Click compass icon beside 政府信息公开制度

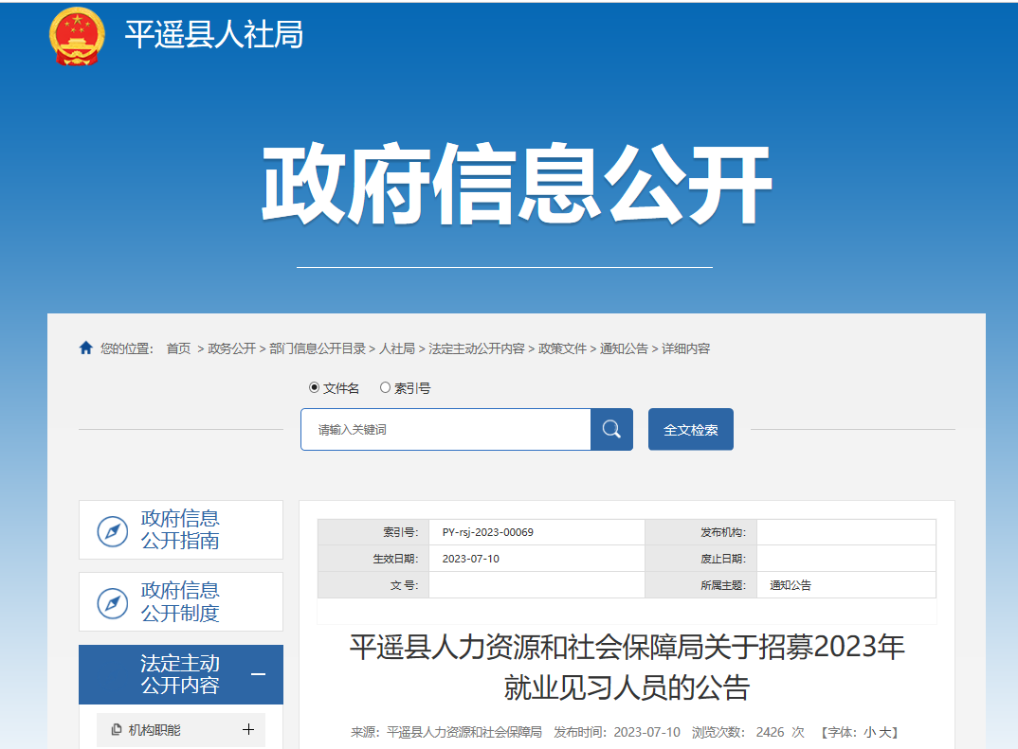113,602
